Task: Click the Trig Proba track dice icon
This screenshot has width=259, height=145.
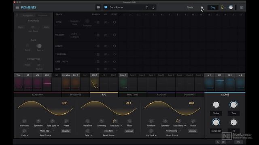Action: (98, 54)
